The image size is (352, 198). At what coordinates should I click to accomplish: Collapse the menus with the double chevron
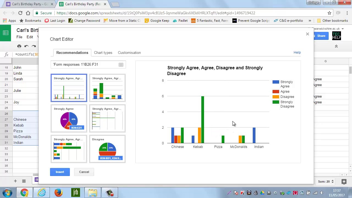click(x=336, y=46)
